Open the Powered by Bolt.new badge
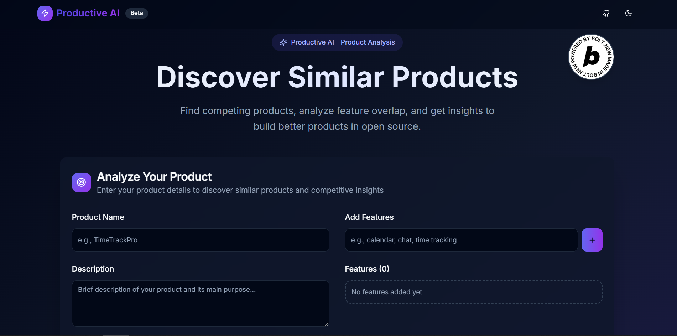This screenshot has height=336, width=677. [591, 57]
